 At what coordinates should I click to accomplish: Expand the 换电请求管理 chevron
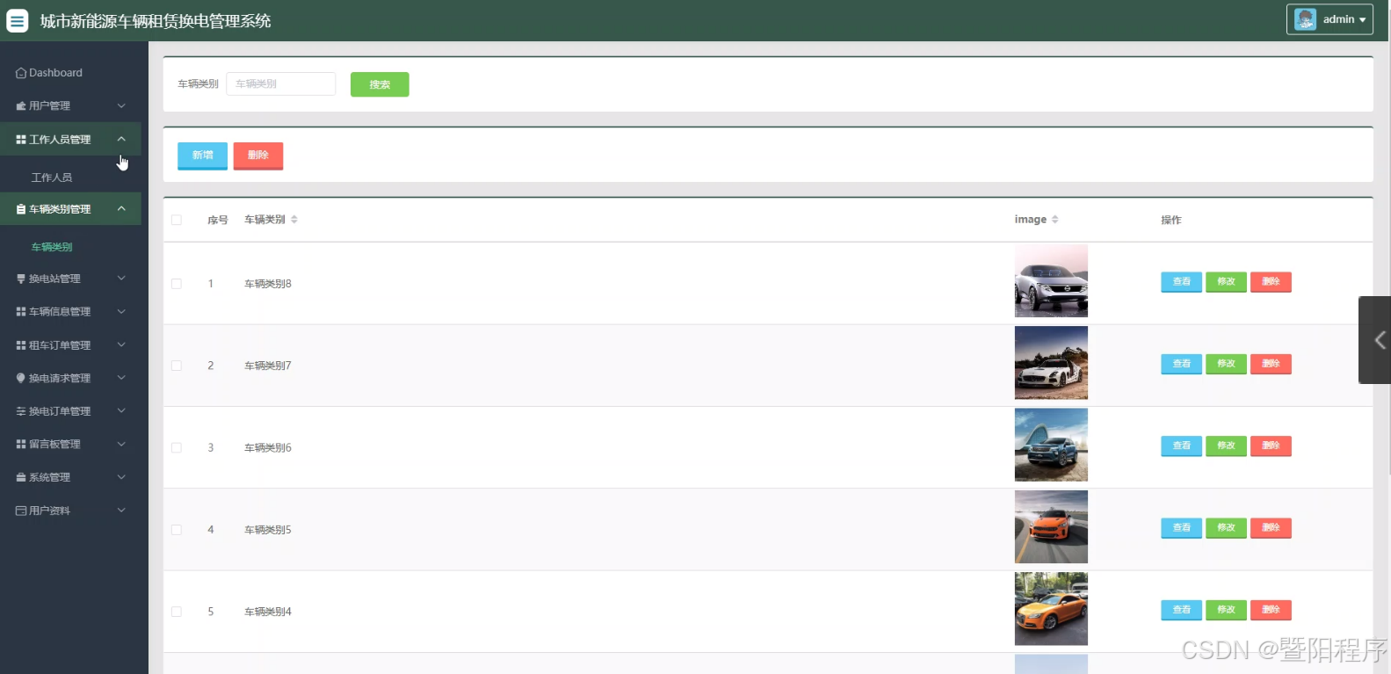click(x=121, y=377)
